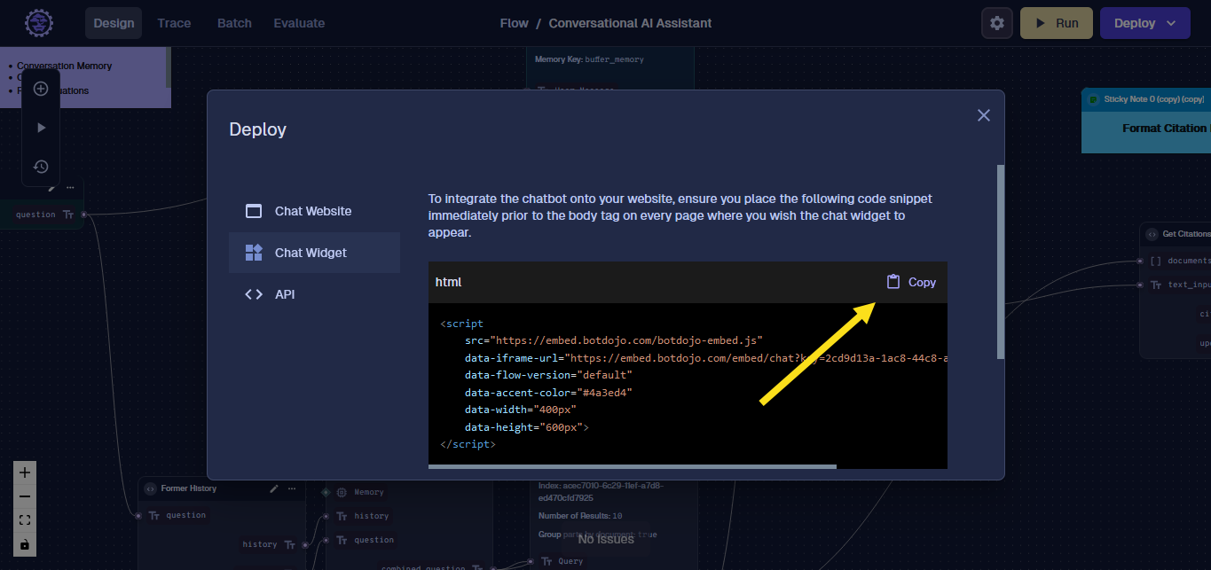Open the settings gear icon
Image resolution: width=1211 pixels, height=570 pixels.
(997, 23)
